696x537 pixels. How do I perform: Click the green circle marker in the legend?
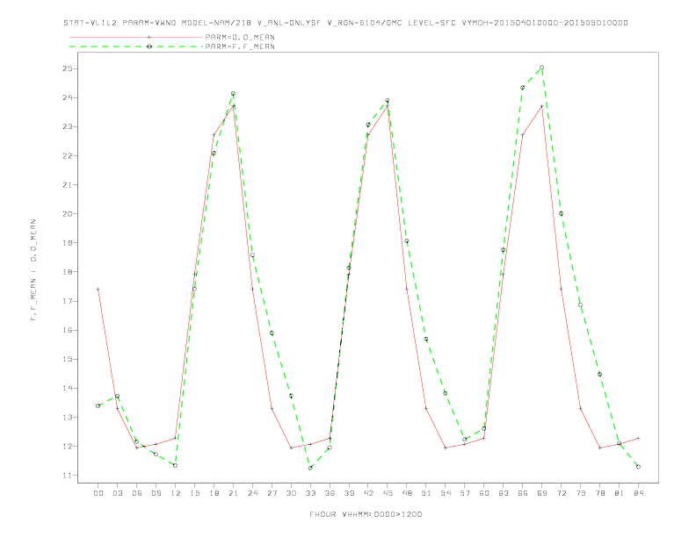click(x=149, y=47)
